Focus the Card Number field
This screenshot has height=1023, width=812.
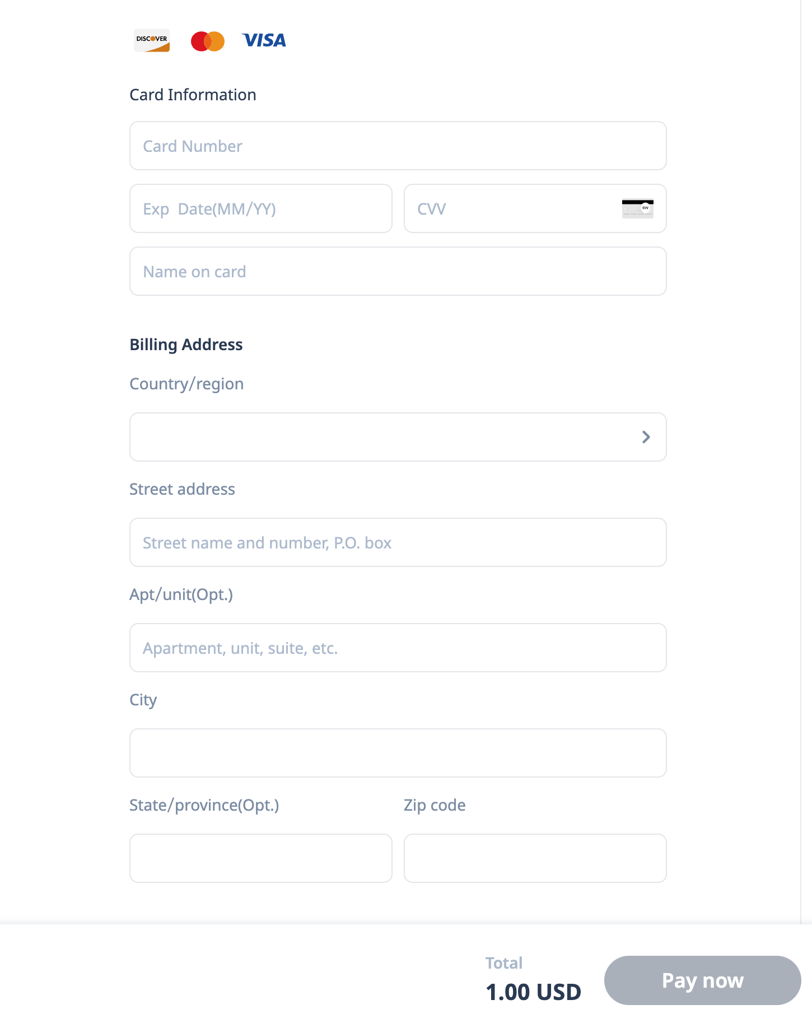pos(398,146)
